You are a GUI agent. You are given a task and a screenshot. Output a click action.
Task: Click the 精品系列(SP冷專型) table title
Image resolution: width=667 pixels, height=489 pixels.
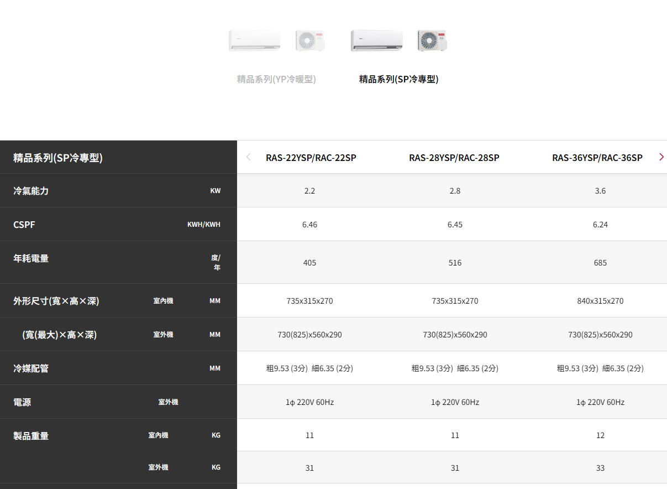click(x=58, y=158)
